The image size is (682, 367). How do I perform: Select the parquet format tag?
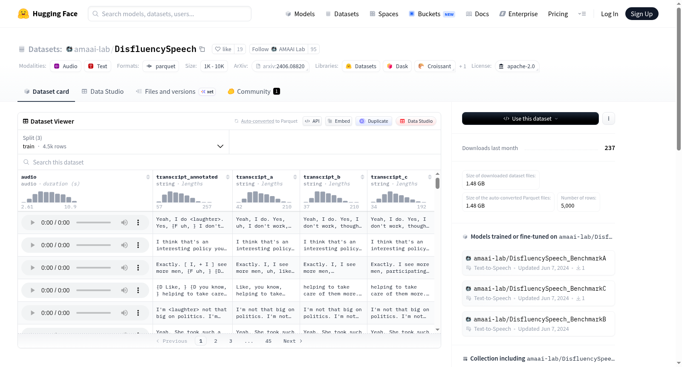coord(161,66)
